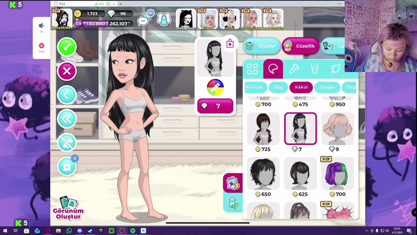Open the Giysiler clothes tab
The image size is (417, 235).
click(262, 46)
